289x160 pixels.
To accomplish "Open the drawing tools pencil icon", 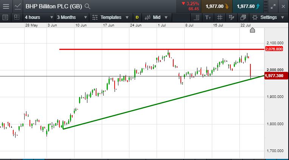I will tap(231, 17).
